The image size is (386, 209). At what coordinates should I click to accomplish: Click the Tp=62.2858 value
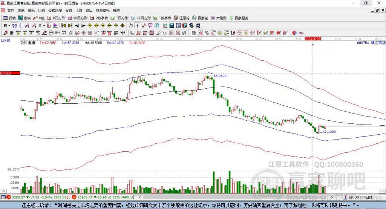point(48,43)
